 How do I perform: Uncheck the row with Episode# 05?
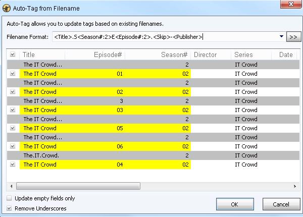click(x=13, y=128)
